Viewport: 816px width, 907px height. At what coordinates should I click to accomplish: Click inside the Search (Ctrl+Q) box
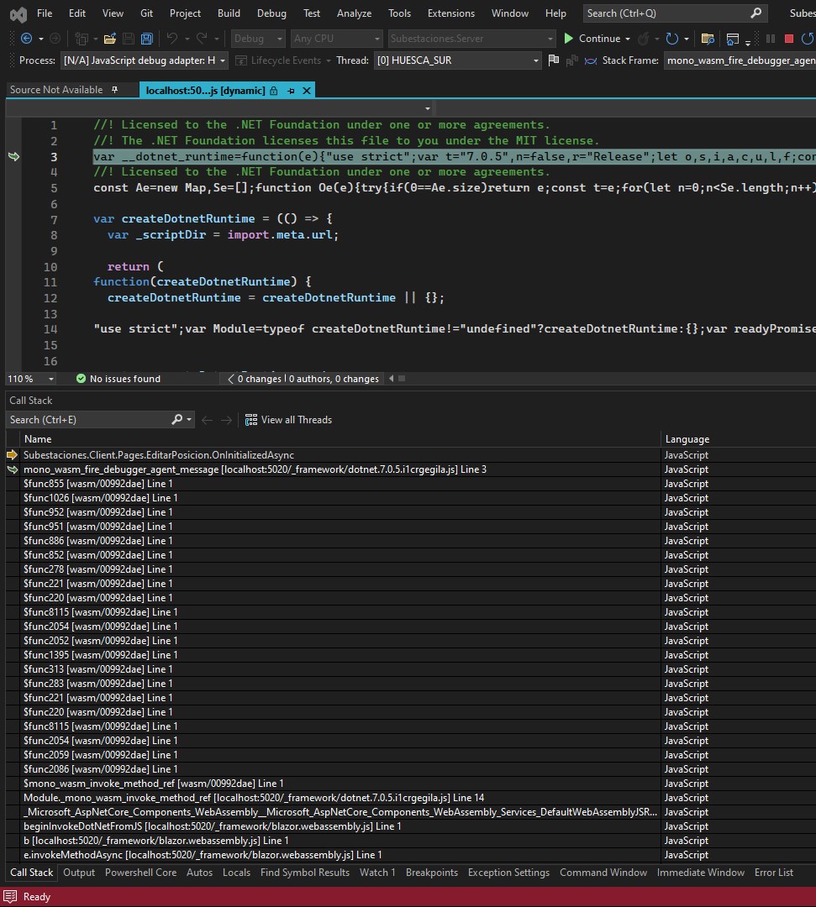[x=664, y=13]
